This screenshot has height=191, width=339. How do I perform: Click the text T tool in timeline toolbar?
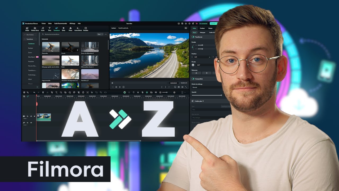click(56, 92)
